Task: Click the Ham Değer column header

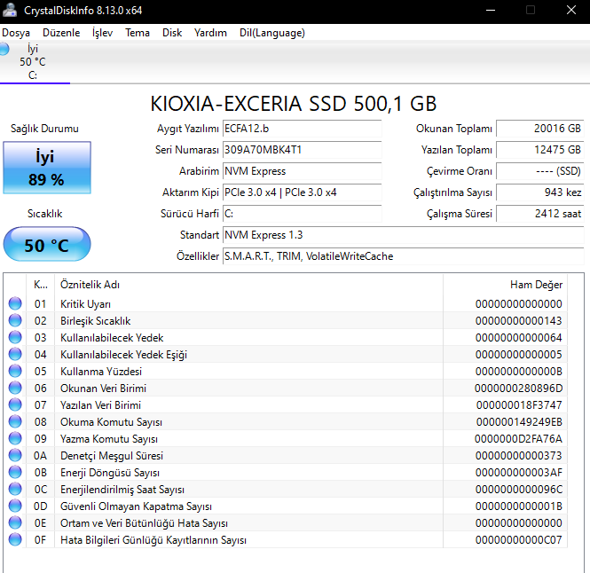Action: (506, 285)
